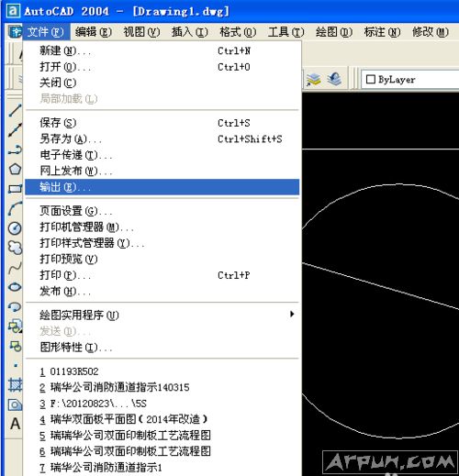Open recent file 5 瑞瑞华公司双面印制板工艺流程图
This screenshot has width=459, height=476.
point(162,436)
